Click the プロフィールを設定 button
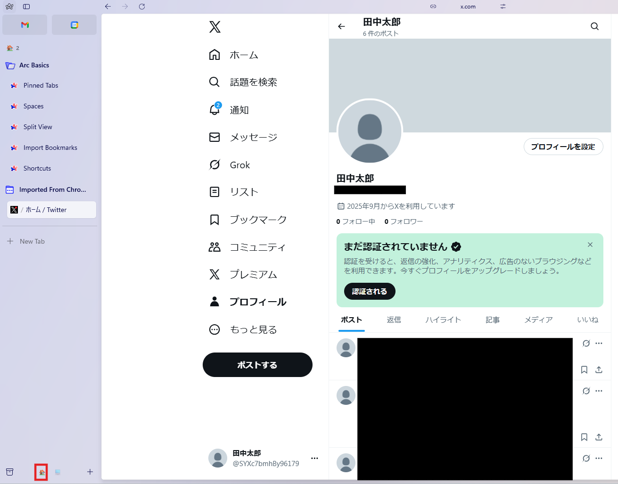The image size is (618, 484). click(563, 147)
